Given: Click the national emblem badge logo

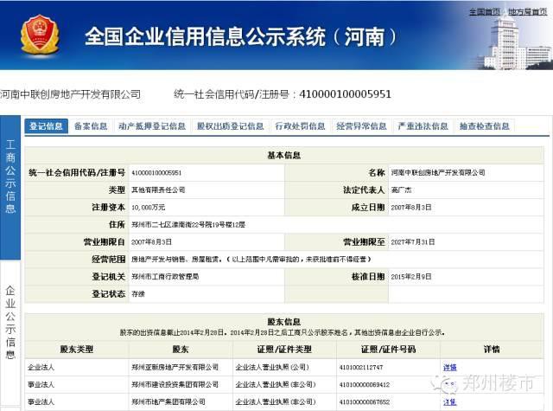Looking at the screenshot, I should 40,35.
